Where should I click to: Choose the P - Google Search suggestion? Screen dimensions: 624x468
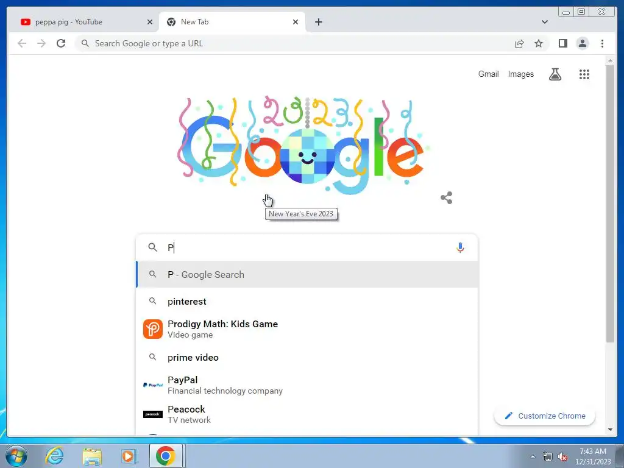pyautogui.click(x=307, y=275)
